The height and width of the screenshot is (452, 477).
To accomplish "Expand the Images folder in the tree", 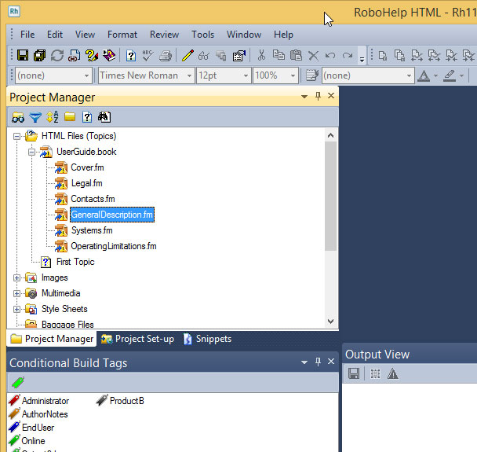I will 17,277.
